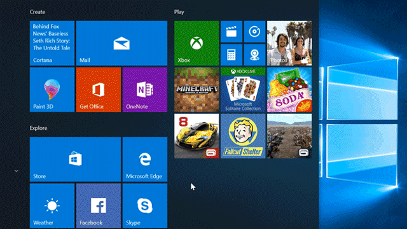Click the Play group header
The width and height of the screenshot is (407, 229).
pos(179,12)
